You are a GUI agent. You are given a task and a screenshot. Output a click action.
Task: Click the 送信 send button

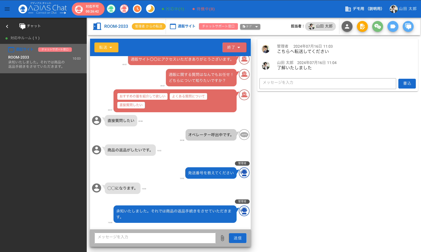(237, 238)
